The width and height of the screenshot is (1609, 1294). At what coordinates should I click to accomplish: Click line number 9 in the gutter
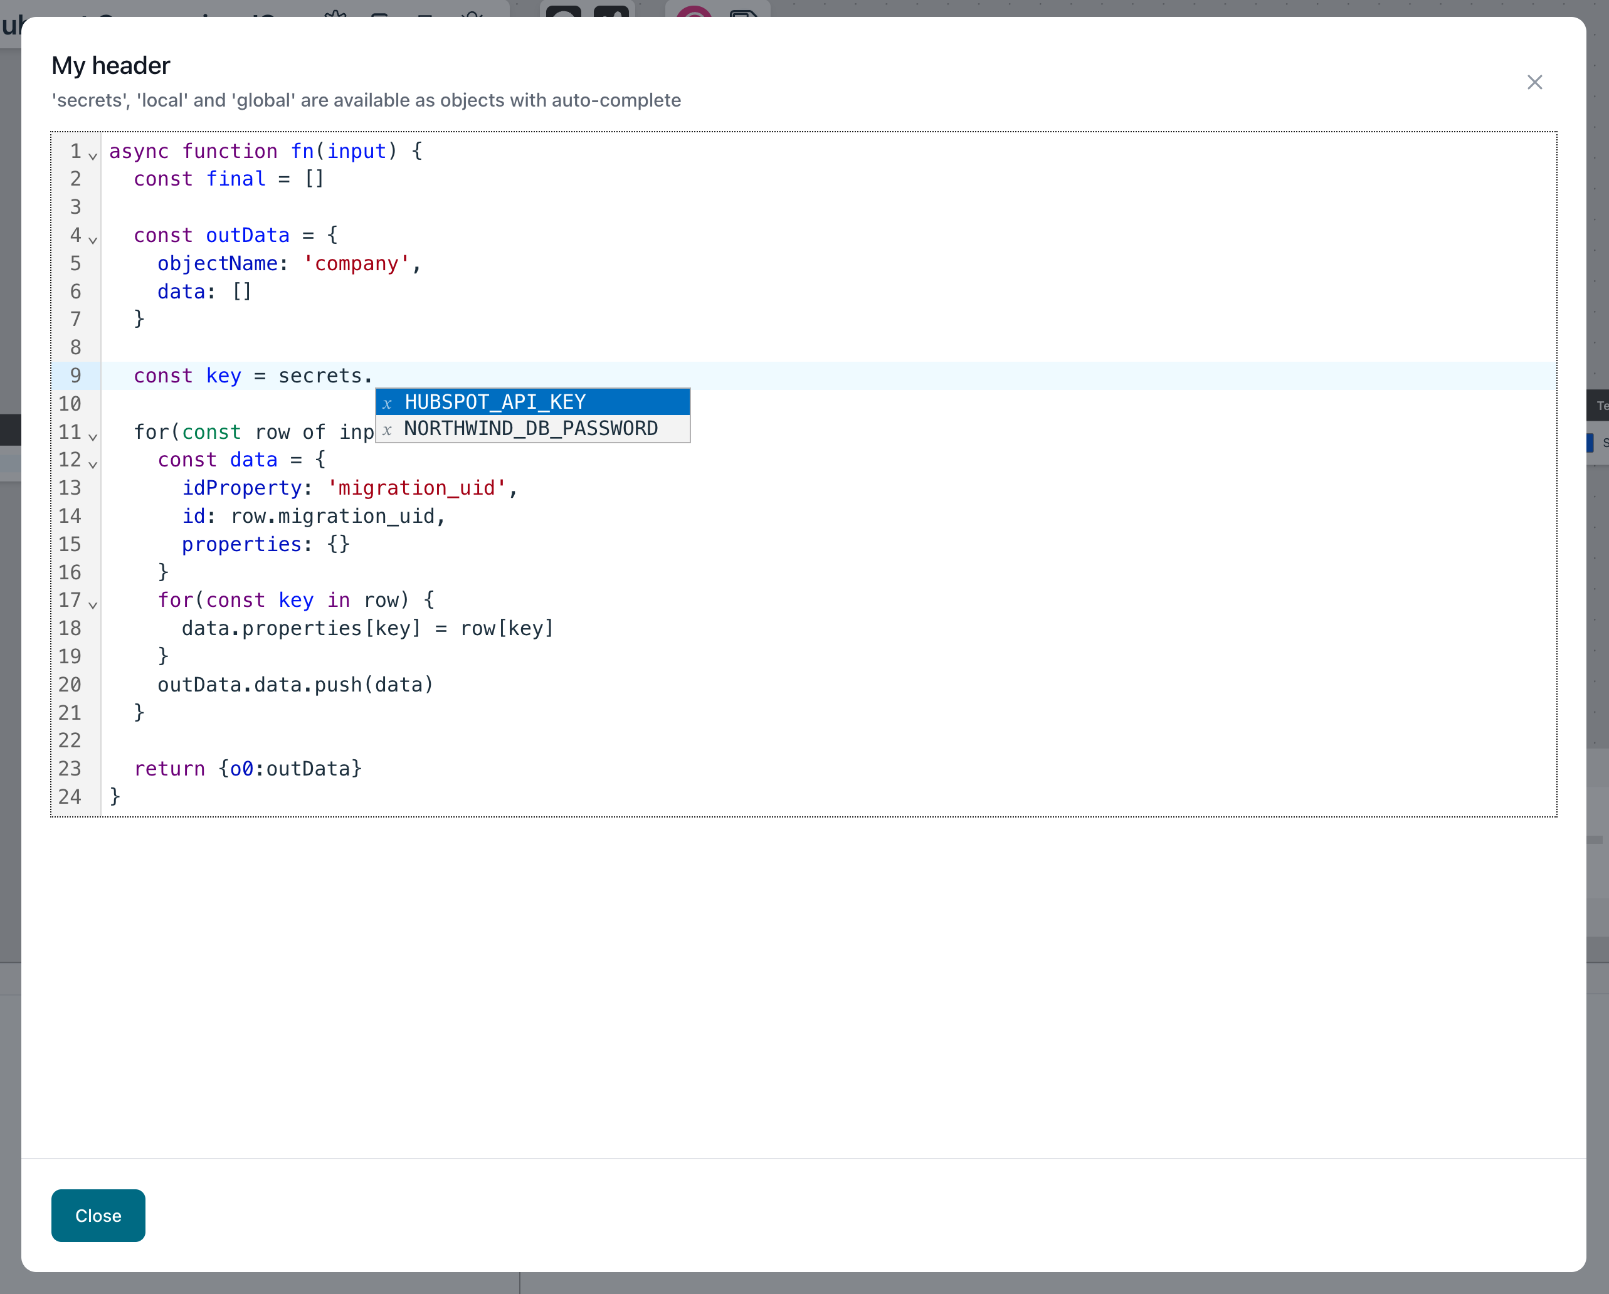coord(75,376)
